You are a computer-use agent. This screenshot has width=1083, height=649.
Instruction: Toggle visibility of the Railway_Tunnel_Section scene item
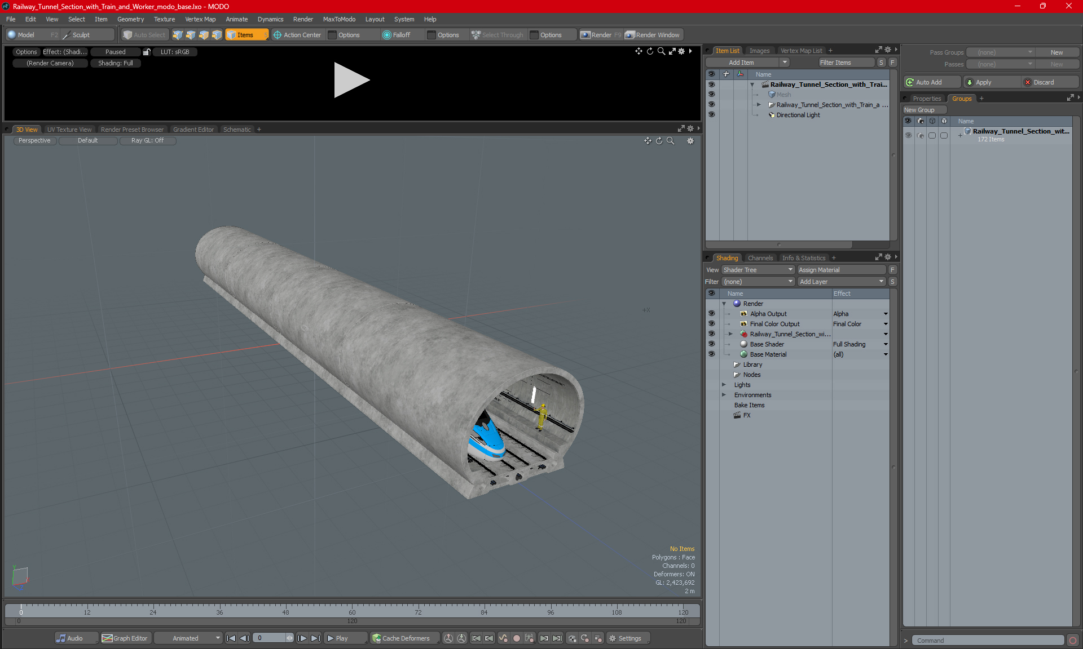pyautogui.click(x=711, y=84)
